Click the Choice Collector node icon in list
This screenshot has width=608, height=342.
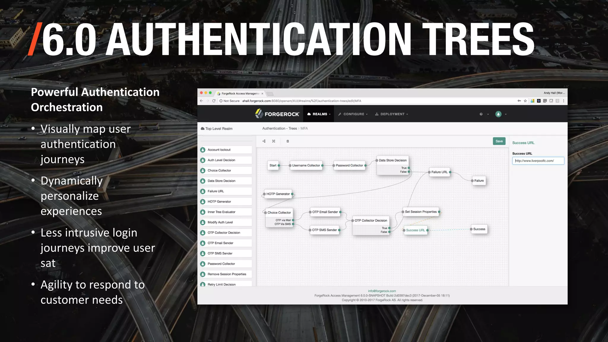[x=203, y=171]
